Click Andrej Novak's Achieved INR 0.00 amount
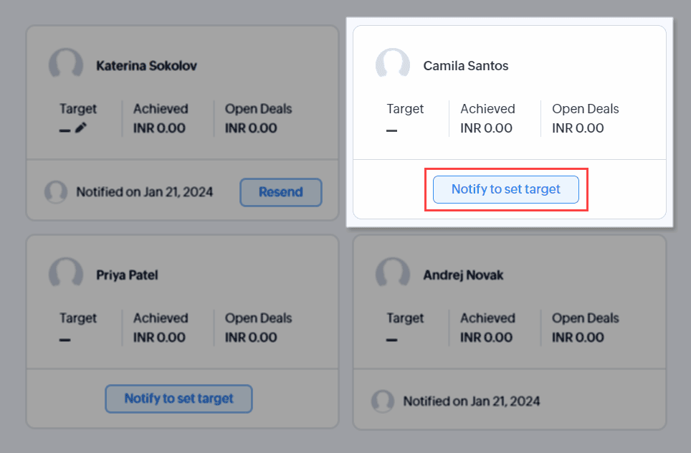 tap(486, 338)
